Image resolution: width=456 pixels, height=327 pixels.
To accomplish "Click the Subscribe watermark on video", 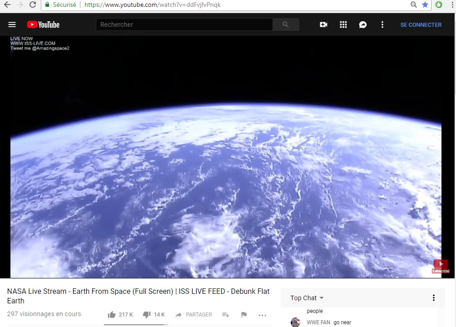I will click(x=441, y=266).
